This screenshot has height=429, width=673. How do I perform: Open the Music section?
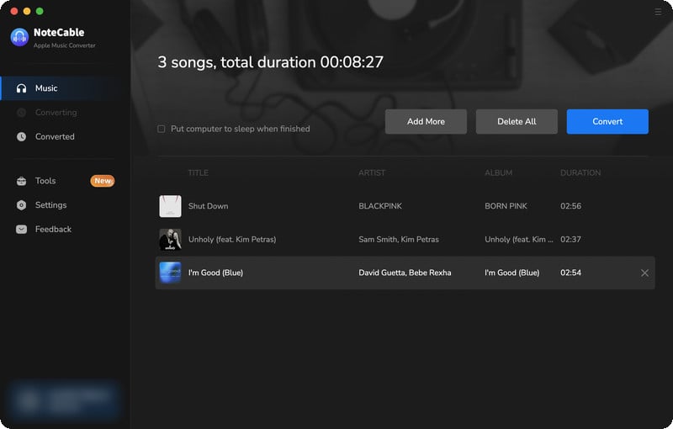[66, 88]
